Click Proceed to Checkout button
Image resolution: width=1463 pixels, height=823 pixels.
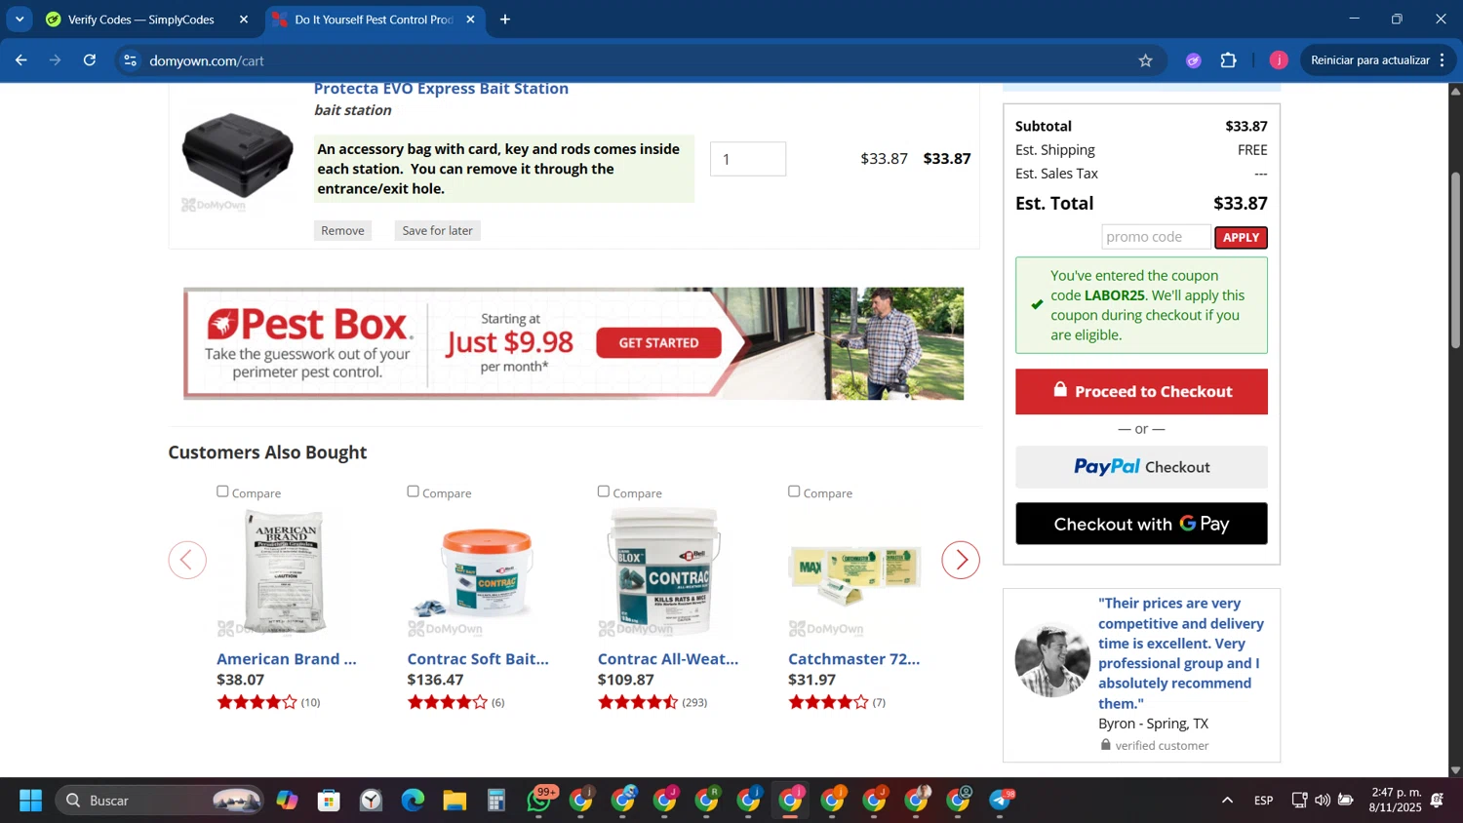[1141, 391]
